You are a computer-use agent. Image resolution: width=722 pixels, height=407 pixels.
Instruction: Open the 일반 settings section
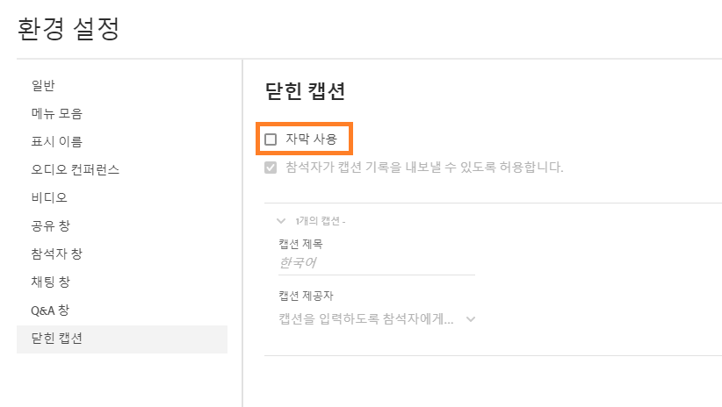click(x=44, y=85)
